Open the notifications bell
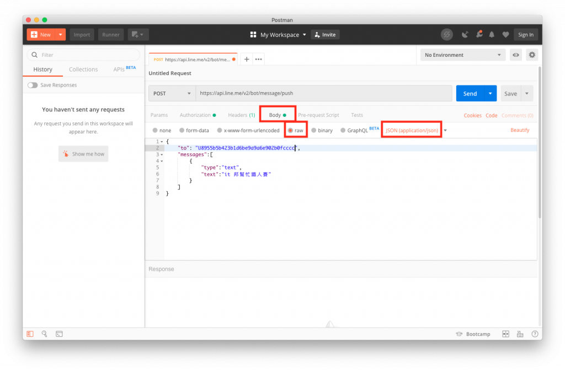This screenshot has height=370, width=565. coord(492,35)
